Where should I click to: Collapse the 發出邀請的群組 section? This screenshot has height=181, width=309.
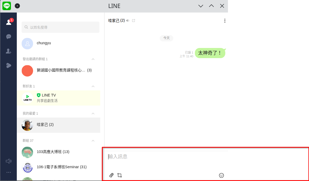(x=93, y=59)
